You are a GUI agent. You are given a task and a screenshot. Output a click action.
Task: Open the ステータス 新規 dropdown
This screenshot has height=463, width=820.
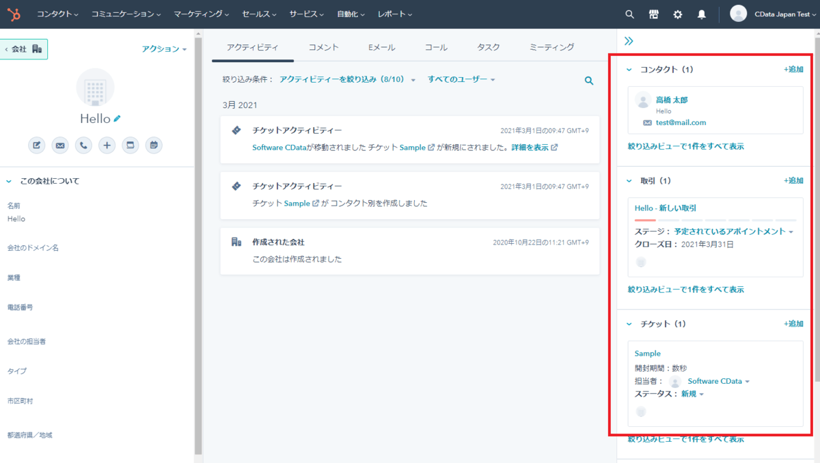[x=692, y=394]
